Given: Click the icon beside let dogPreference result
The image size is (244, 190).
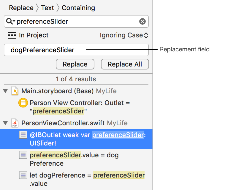Looking at the screenshot, I should click(23, 175).
